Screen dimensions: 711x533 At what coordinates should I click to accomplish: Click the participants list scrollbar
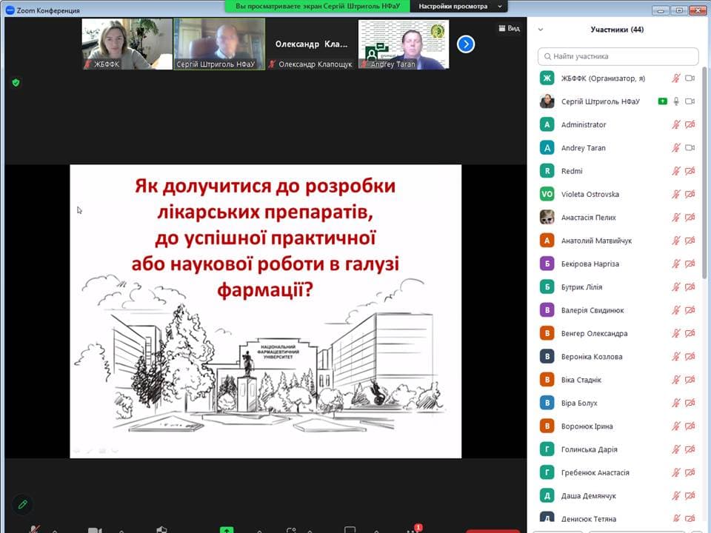coord(704,172)
